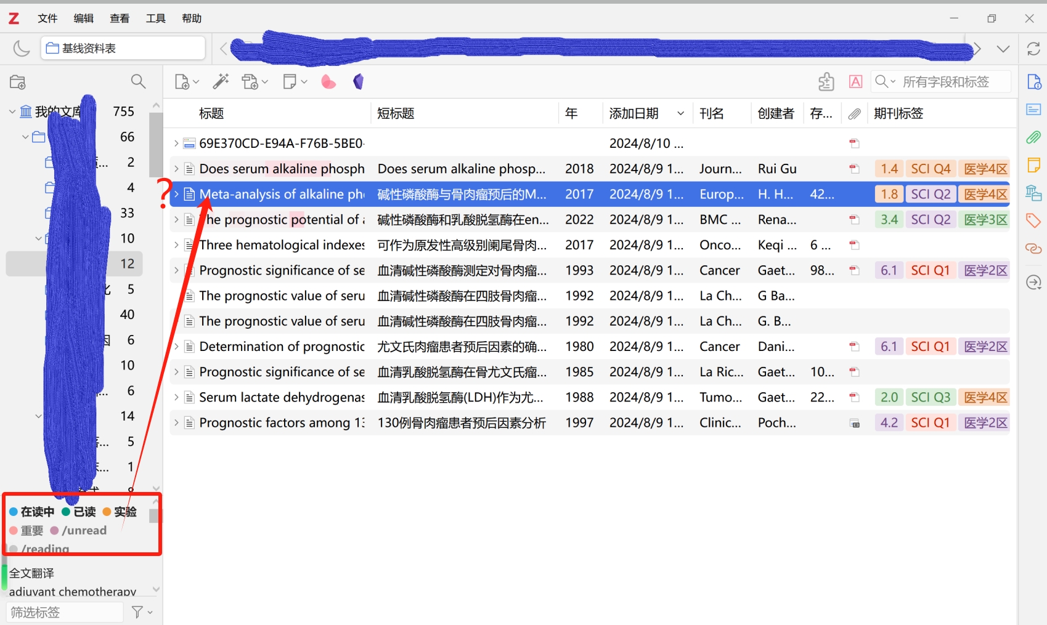Click PDF icon in 'Does serum alkaline' row
The width and height of the screenshot is (1047, 625).
click(x=854, y=169)
